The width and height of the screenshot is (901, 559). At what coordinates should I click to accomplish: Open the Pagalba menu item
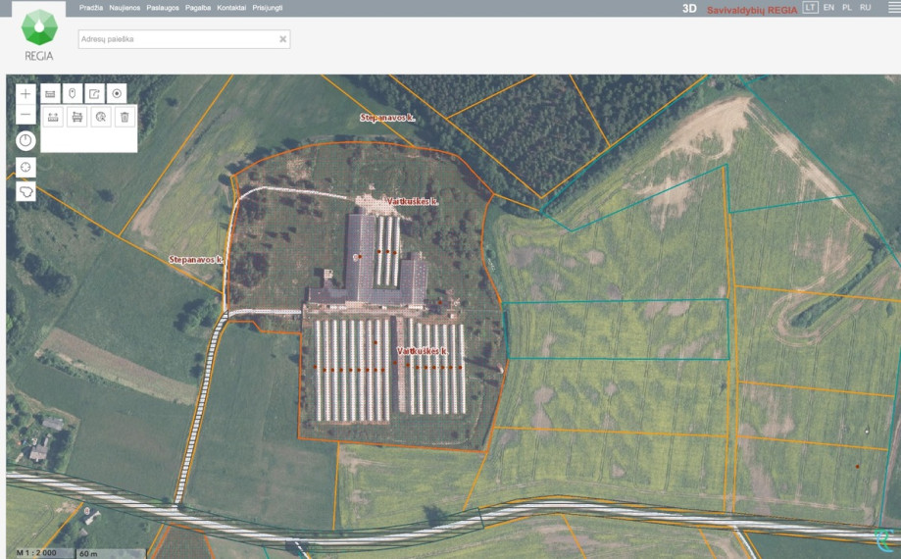(x=198, y=8)
